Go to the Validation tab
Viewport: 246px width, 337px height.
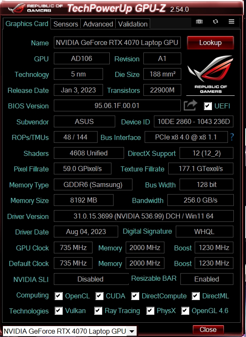click(x=133, y=24)
